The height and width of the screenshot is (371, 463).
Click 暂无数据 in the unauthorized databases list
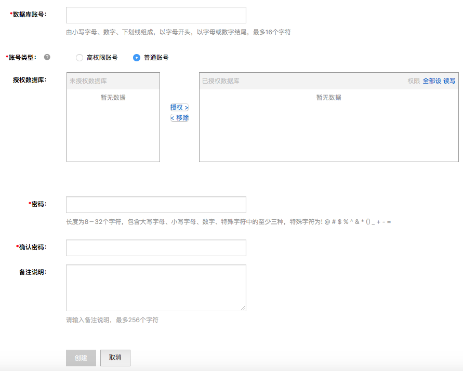point(113,97)
